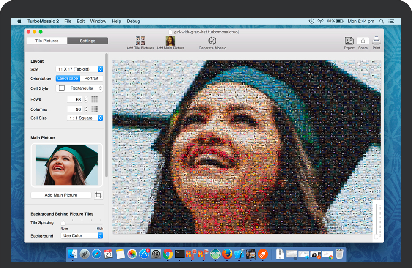The height and width of the screenshot is (268, 412).
Task: Open the grid picker icon next to Rows
Action: pyautogui.click(x=95, y=99)
